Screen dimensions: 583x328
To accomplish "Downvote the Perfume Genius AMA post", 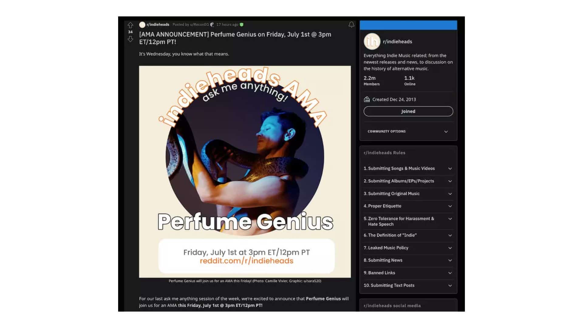I will point(130,39).
